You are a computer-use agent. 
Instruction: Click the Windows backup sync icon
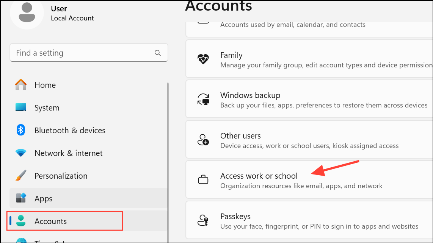203,99
